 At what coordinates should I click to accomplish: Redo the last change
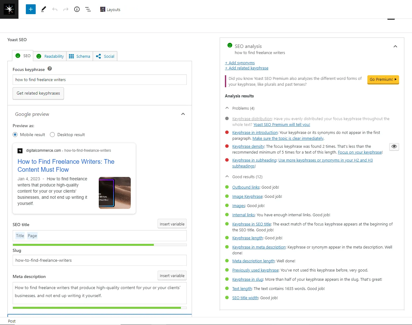point(66,9)
